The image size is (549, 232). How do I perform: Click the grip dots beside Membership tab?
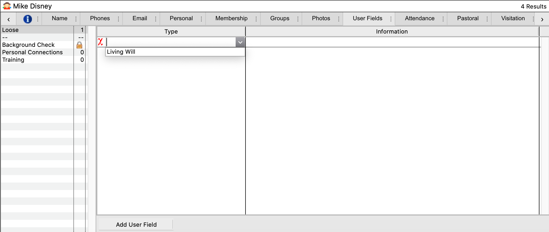[x=256, y=19]
